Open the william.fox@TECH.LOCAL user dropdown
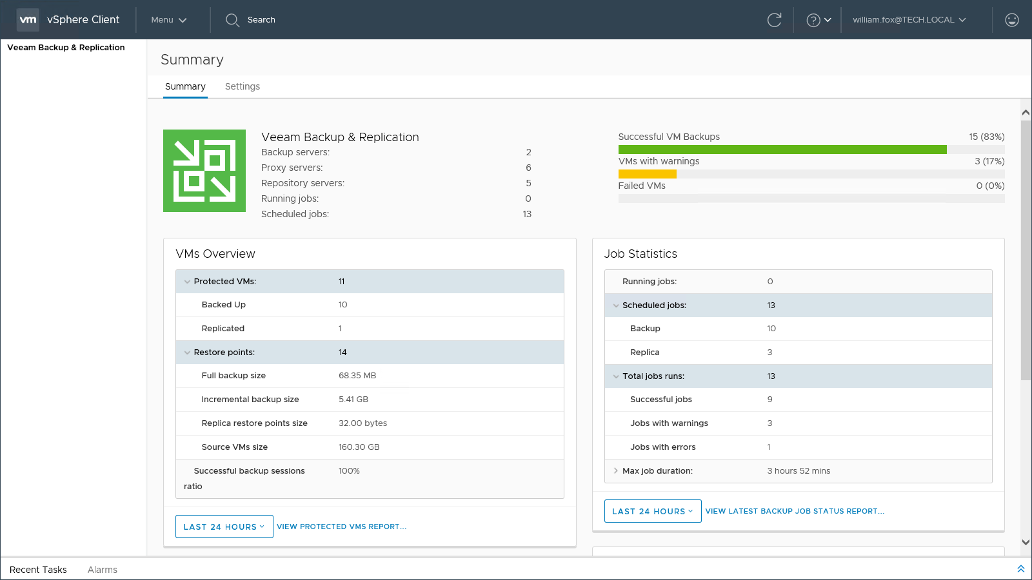Screen dimensions: 1032x580 [x=909, y=20]
